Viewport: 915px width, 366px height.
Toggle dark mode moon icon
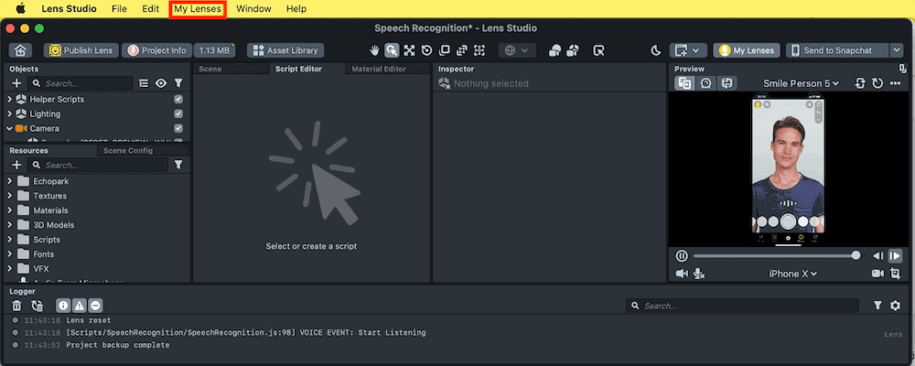click(655, 50)
